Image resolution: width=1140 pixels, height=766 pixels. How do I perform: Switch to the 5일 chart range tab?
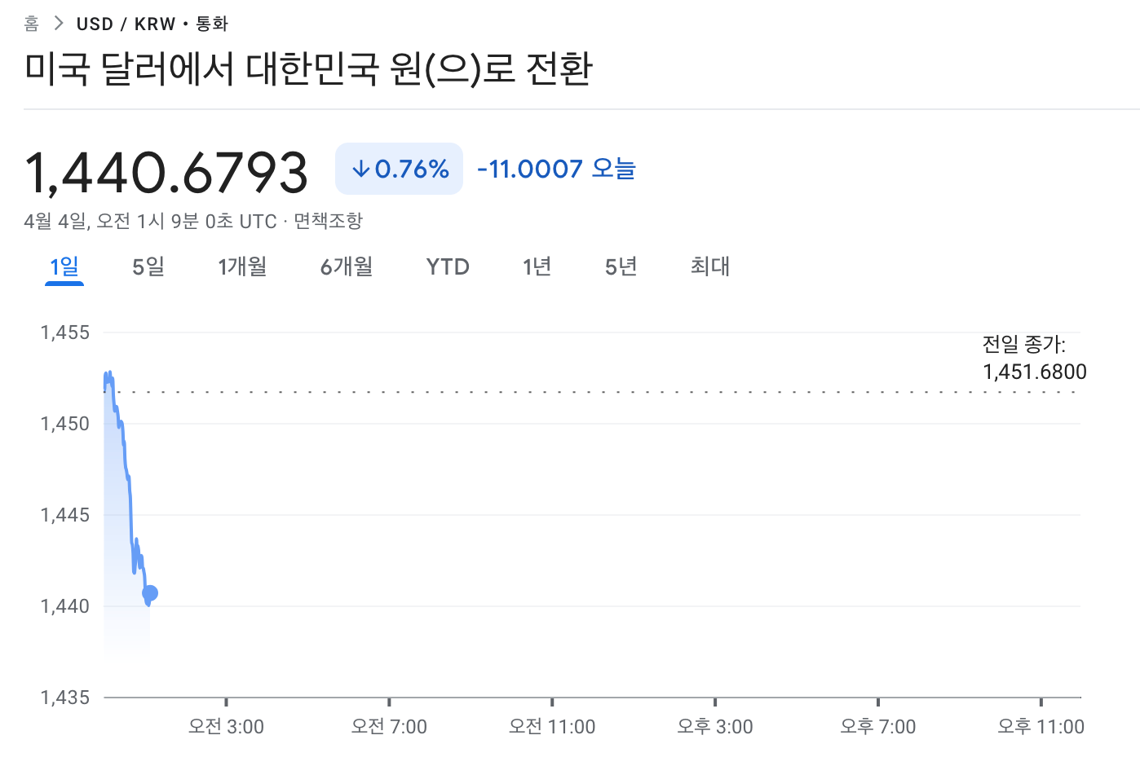pos(148,266)
